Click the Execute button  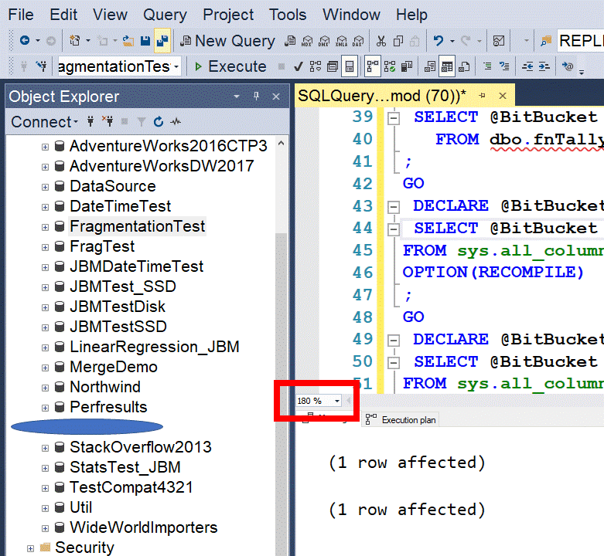230,67
